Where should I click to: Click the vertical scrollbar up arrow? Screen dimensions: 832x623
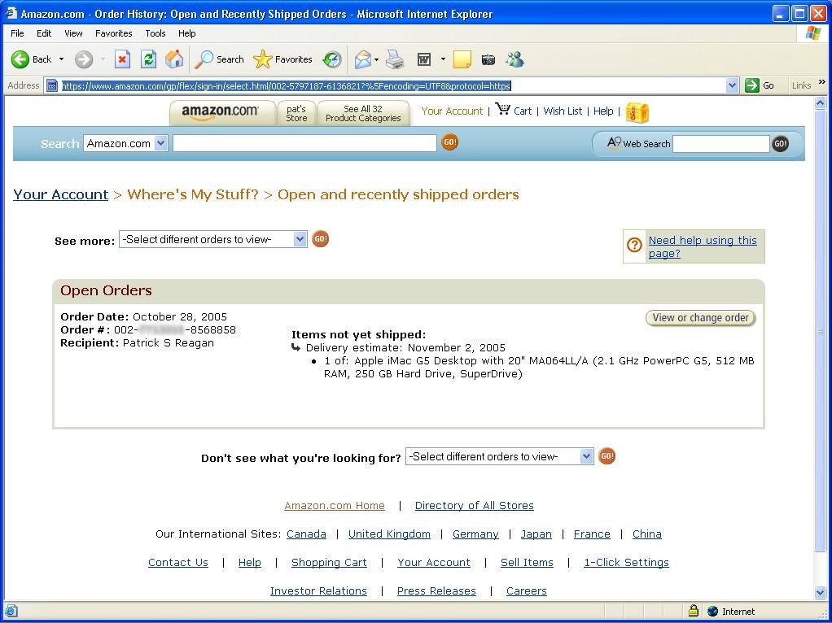coord(820,102)
